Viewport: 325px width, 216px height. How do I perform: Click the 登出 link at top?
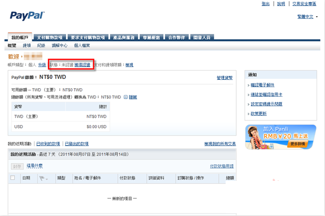point(265,4)
